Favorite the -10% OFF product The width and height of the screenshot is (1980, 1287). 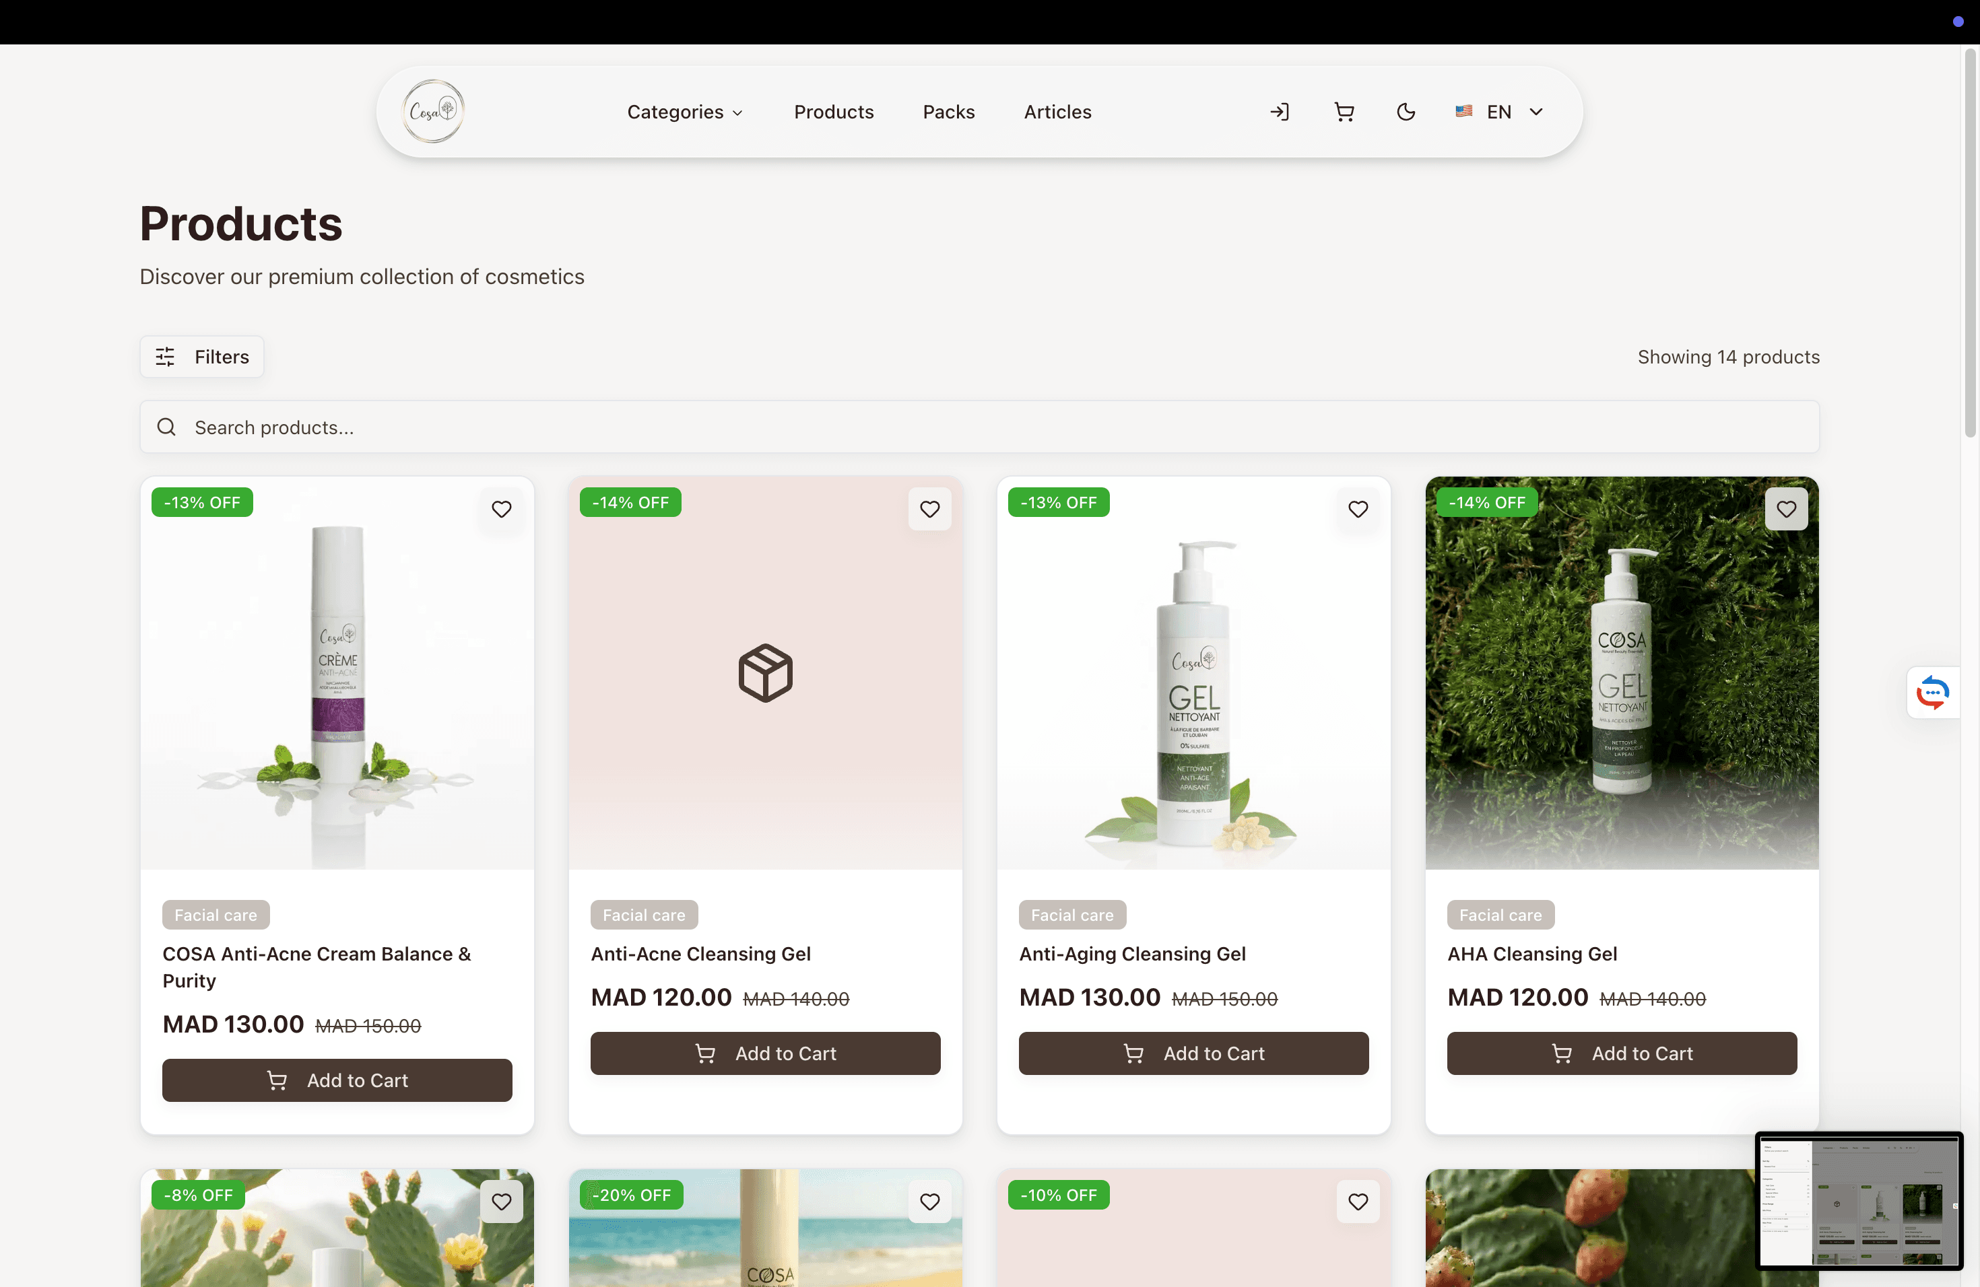click(x=1358, y=1202)
